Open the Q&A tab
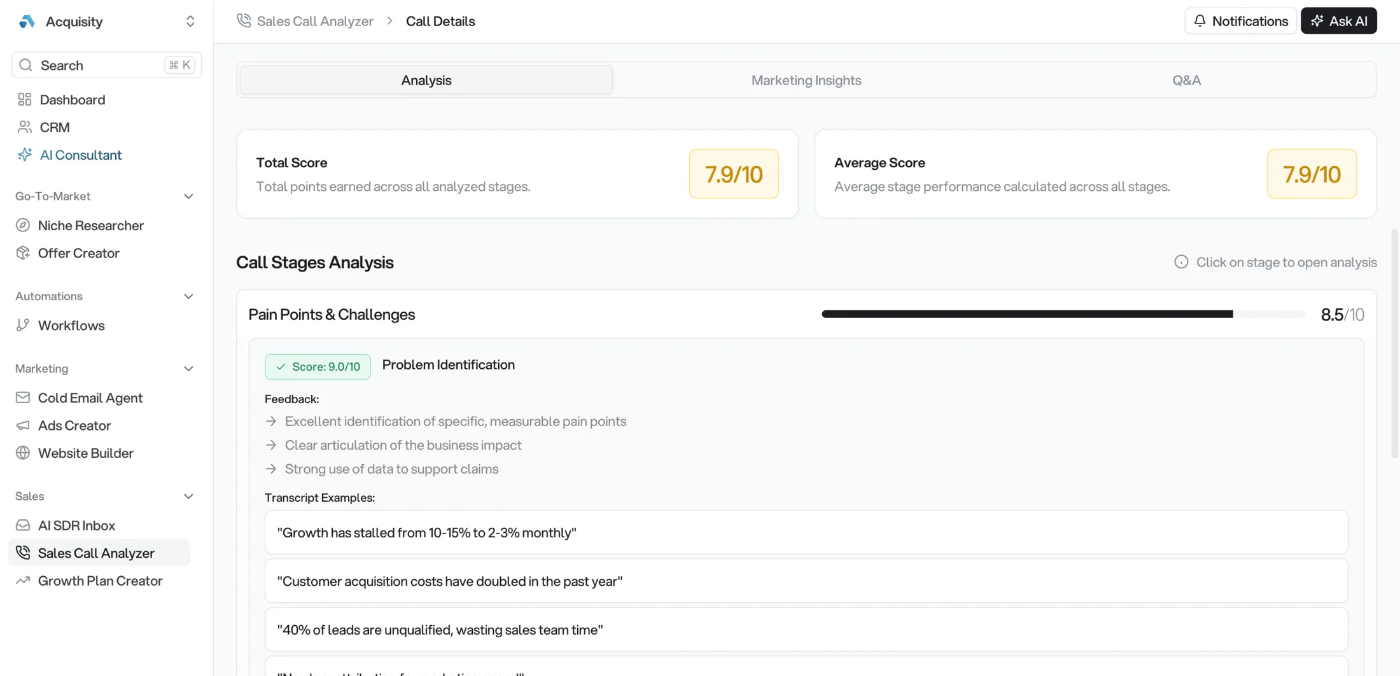The width and height of the screenshot is (1400, 676). pos(1186,79)
